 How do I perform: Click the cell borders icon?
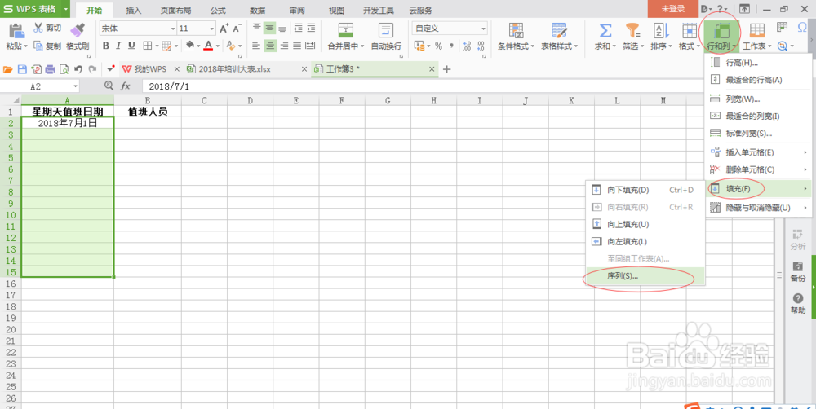click(x=147, y=46)
